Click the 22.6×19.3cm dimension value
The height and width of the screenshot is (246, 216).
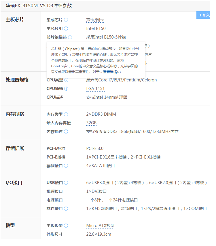pyautogui.click(x=98, y=234)
